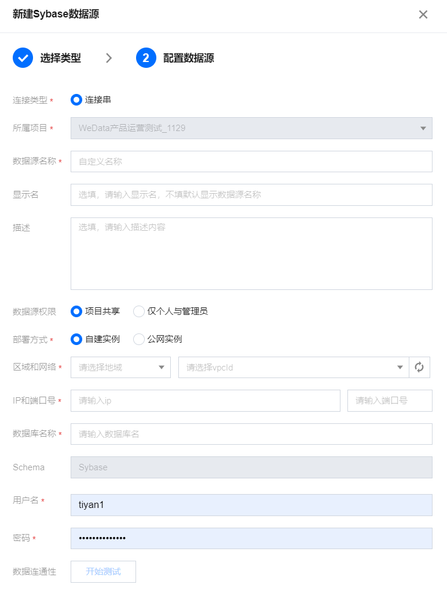Click the 配置数据源 step label

click(189, 58)
